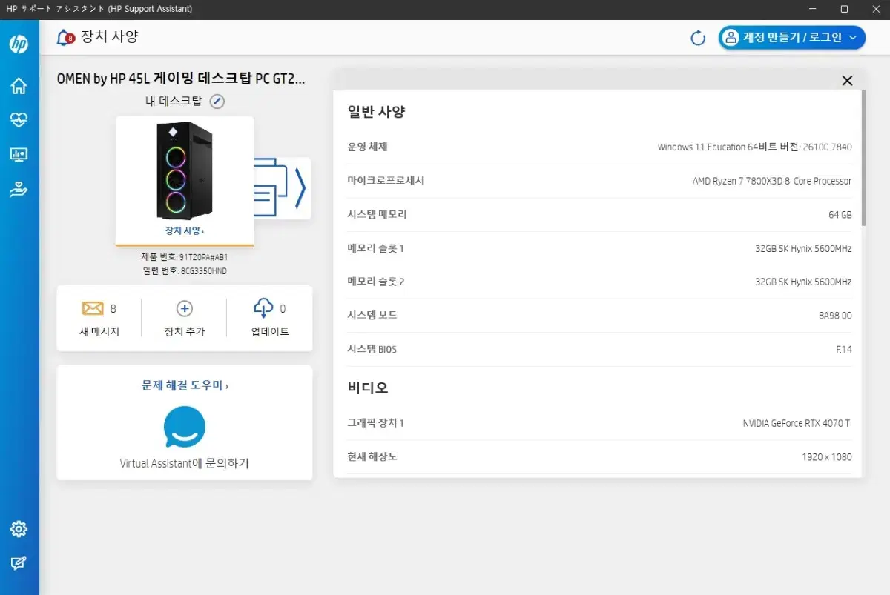The height and width of the screenshot is (595, 890).
Task: Click 1920 x 1080 resolution value
Action: coord(827,457)
